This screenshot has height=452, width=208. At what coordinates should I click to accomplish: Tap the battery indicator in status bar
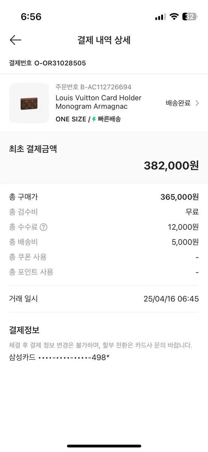[189, 17]
